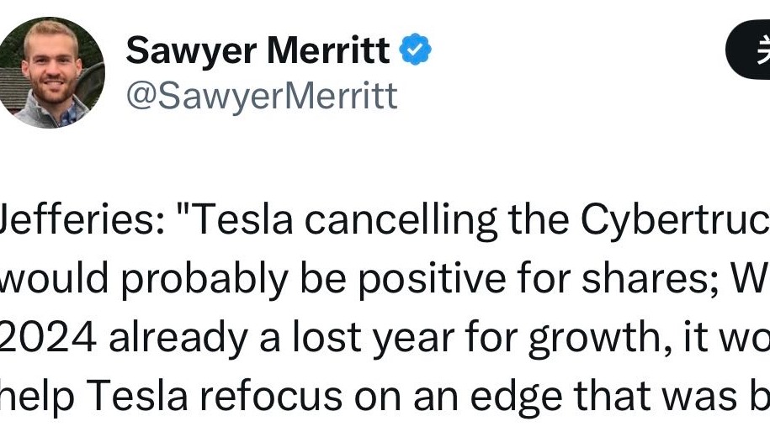770x432 pixels.
Task: Click the number "2024" in the tweet
Action: 50,336
